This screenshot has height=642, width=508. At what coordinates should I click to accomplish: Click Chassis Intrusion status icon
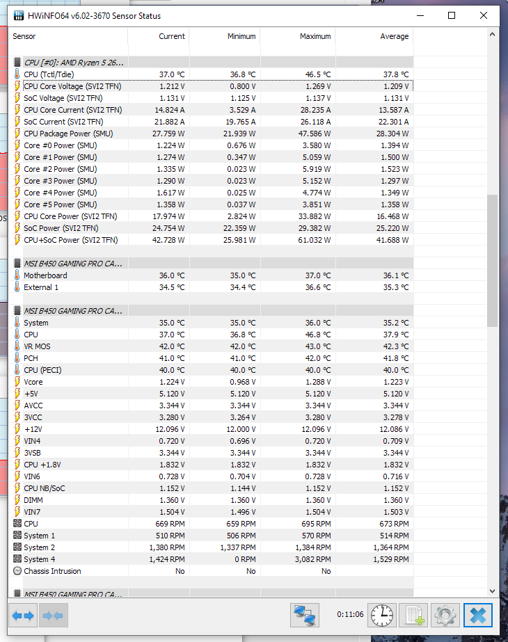point(17,571)
